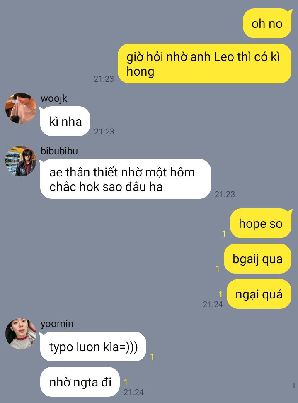
Task: Tap the username bibubibu
Action: coord(59,151)
